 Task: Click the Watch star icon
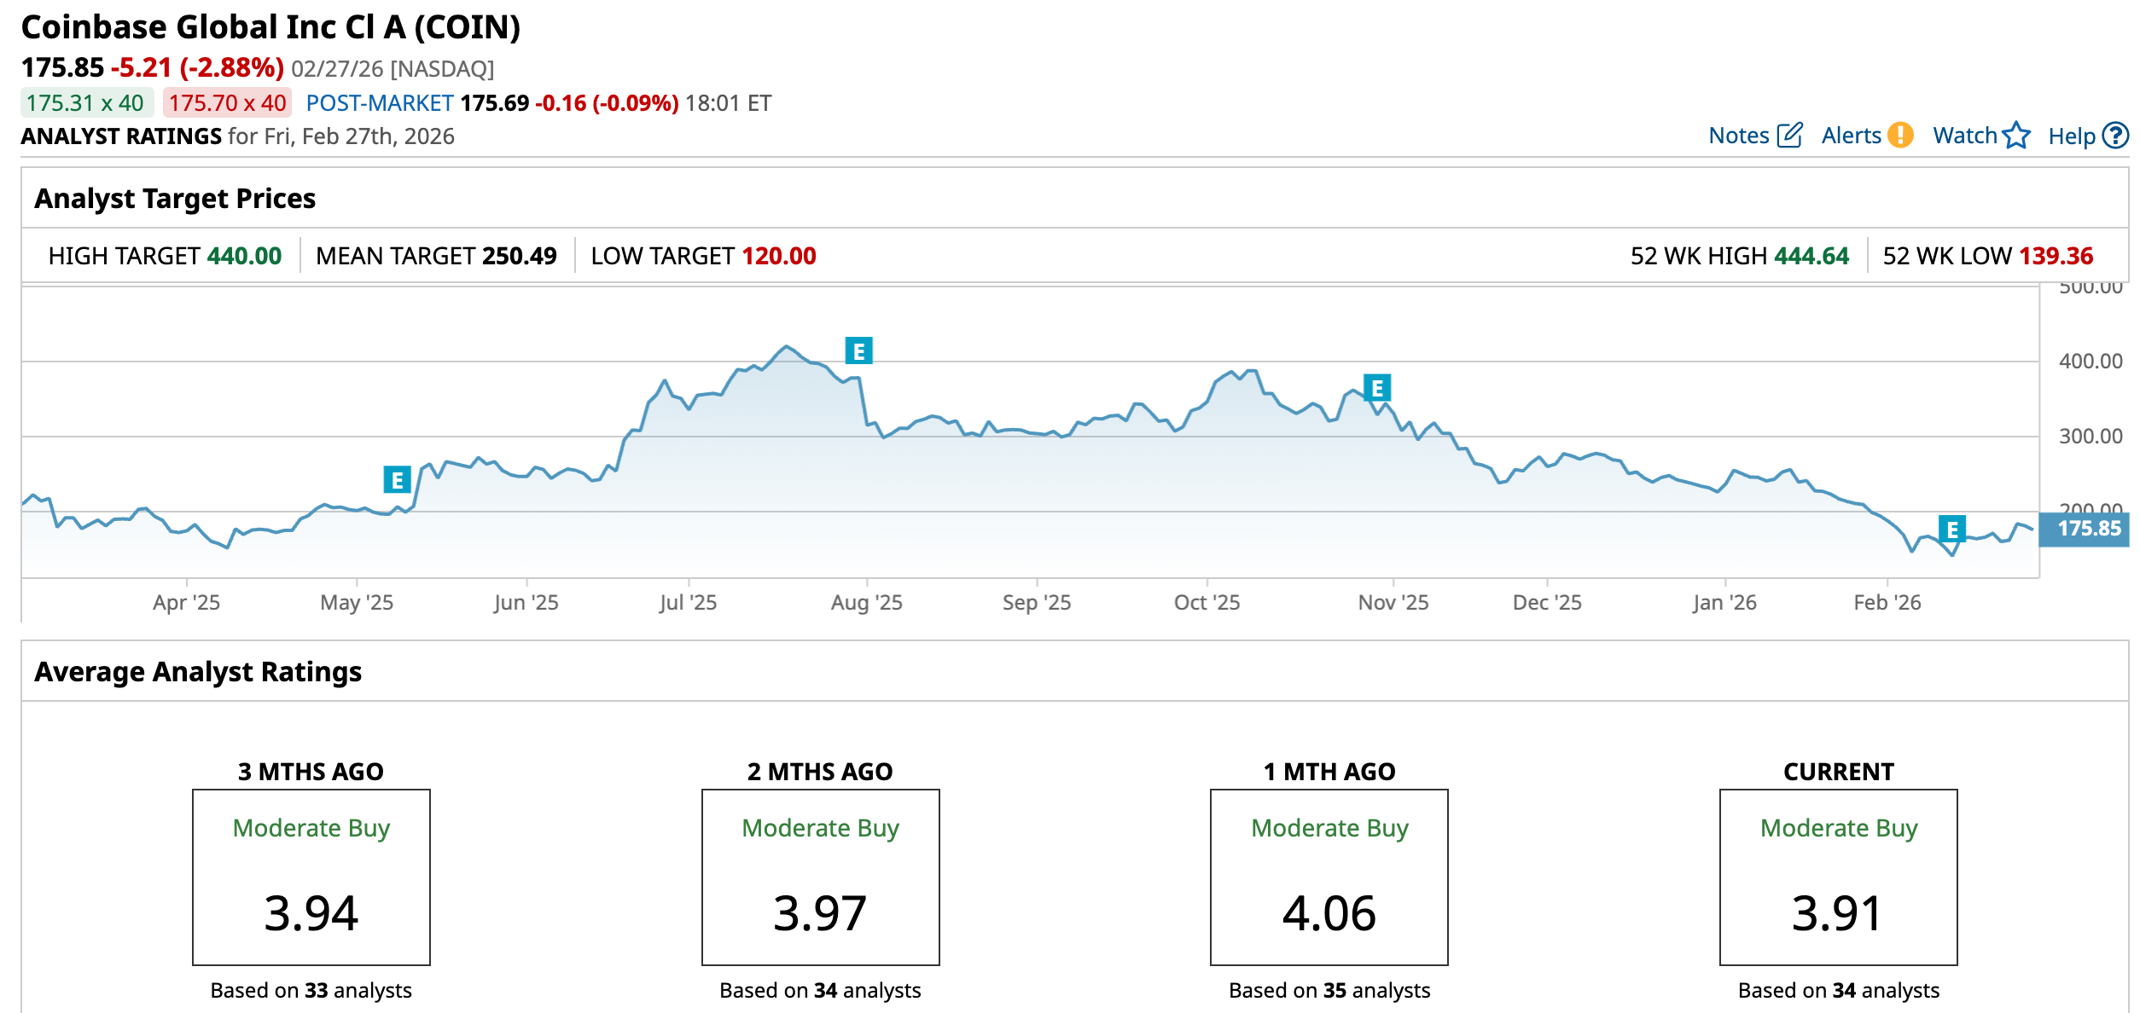(2016, 136)
